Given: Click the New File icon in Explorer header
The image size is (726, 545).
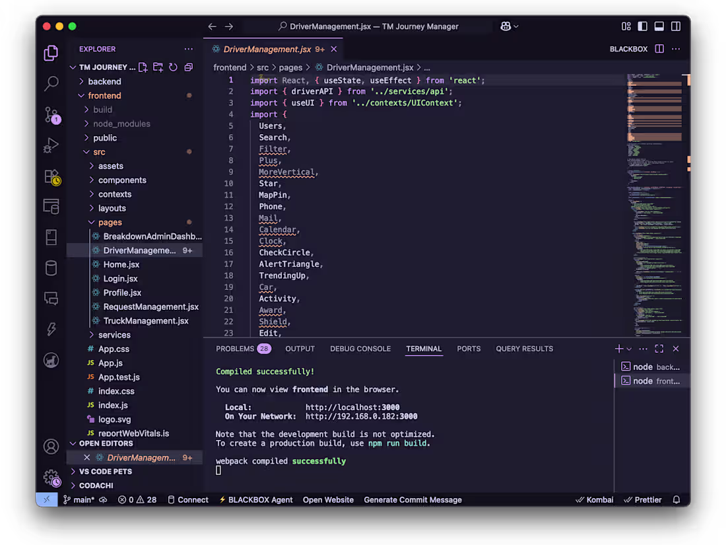Looking at the screenshot, I should coord(143,67).
